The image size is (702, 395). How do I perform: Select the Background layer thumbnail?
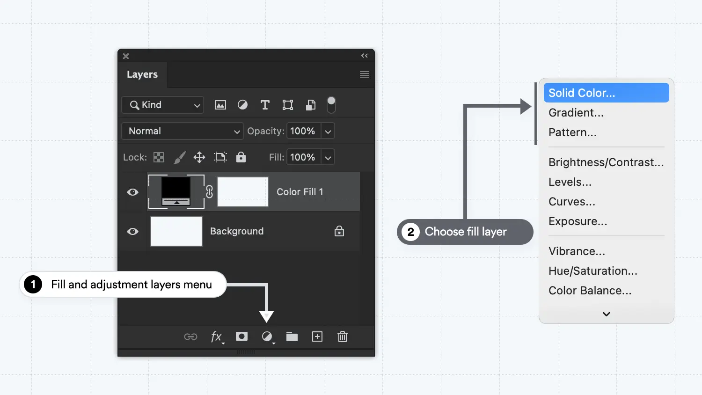click(176, 231)
